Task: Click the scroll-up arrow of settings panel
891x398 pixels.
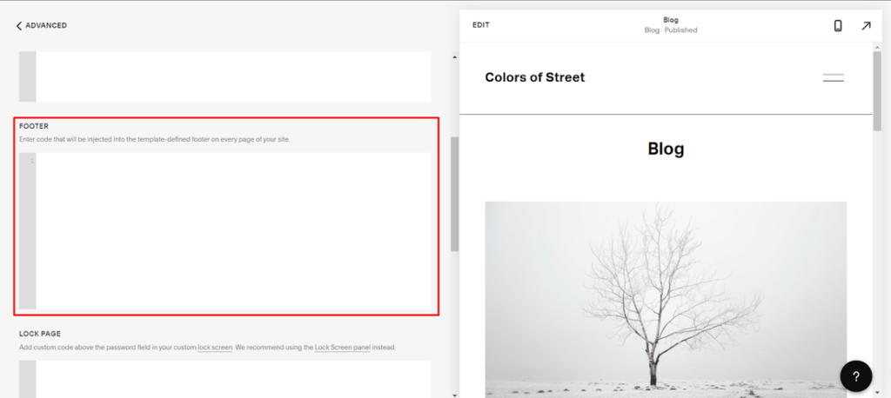Action: coord(454,58)
